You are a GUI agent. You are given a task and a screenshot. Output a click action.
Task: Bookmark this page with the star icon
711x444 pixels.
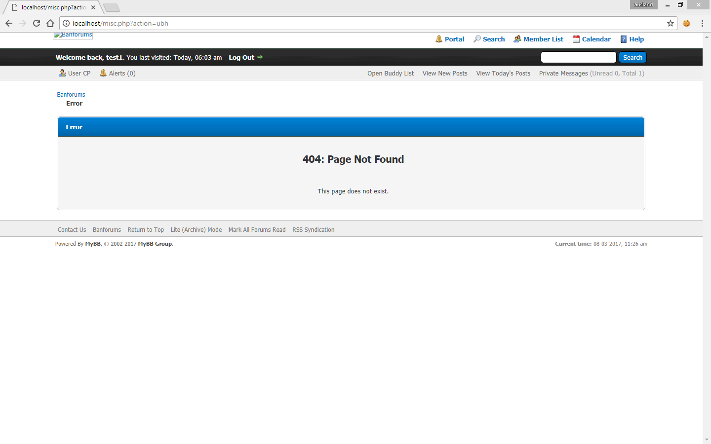pos(670,23)
